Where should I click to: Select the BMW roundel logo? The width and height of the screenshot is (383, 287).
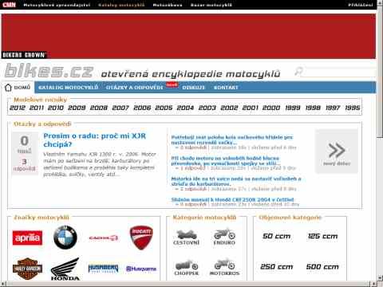[65, 238]
